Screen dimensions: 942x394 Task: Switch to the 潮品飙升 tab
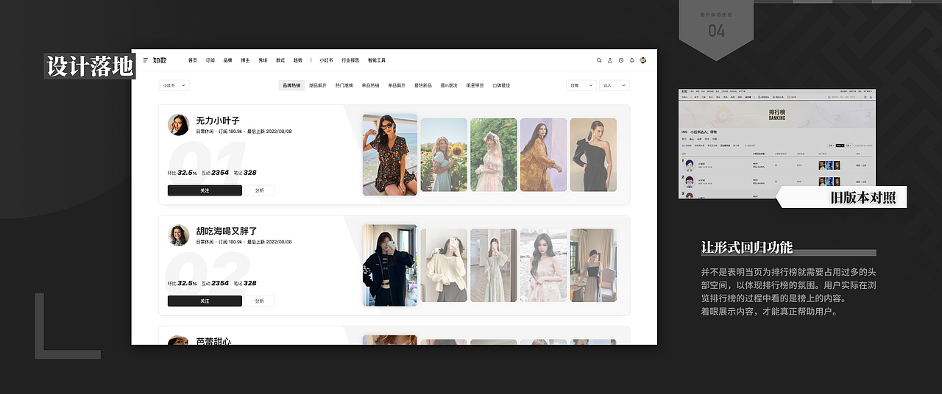tap(318, 85)
